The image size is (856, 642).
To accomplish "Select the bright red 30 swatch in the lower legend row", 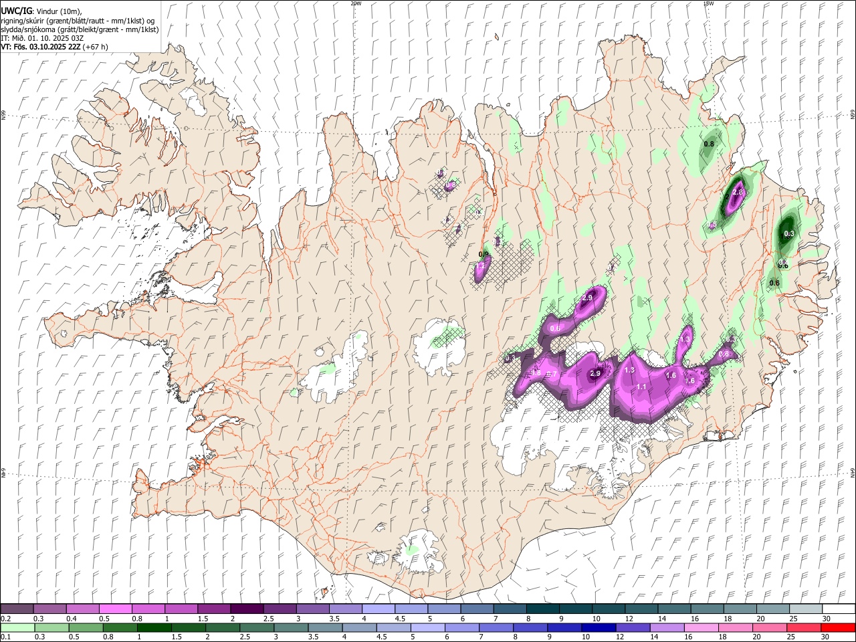I will [838, 627].
